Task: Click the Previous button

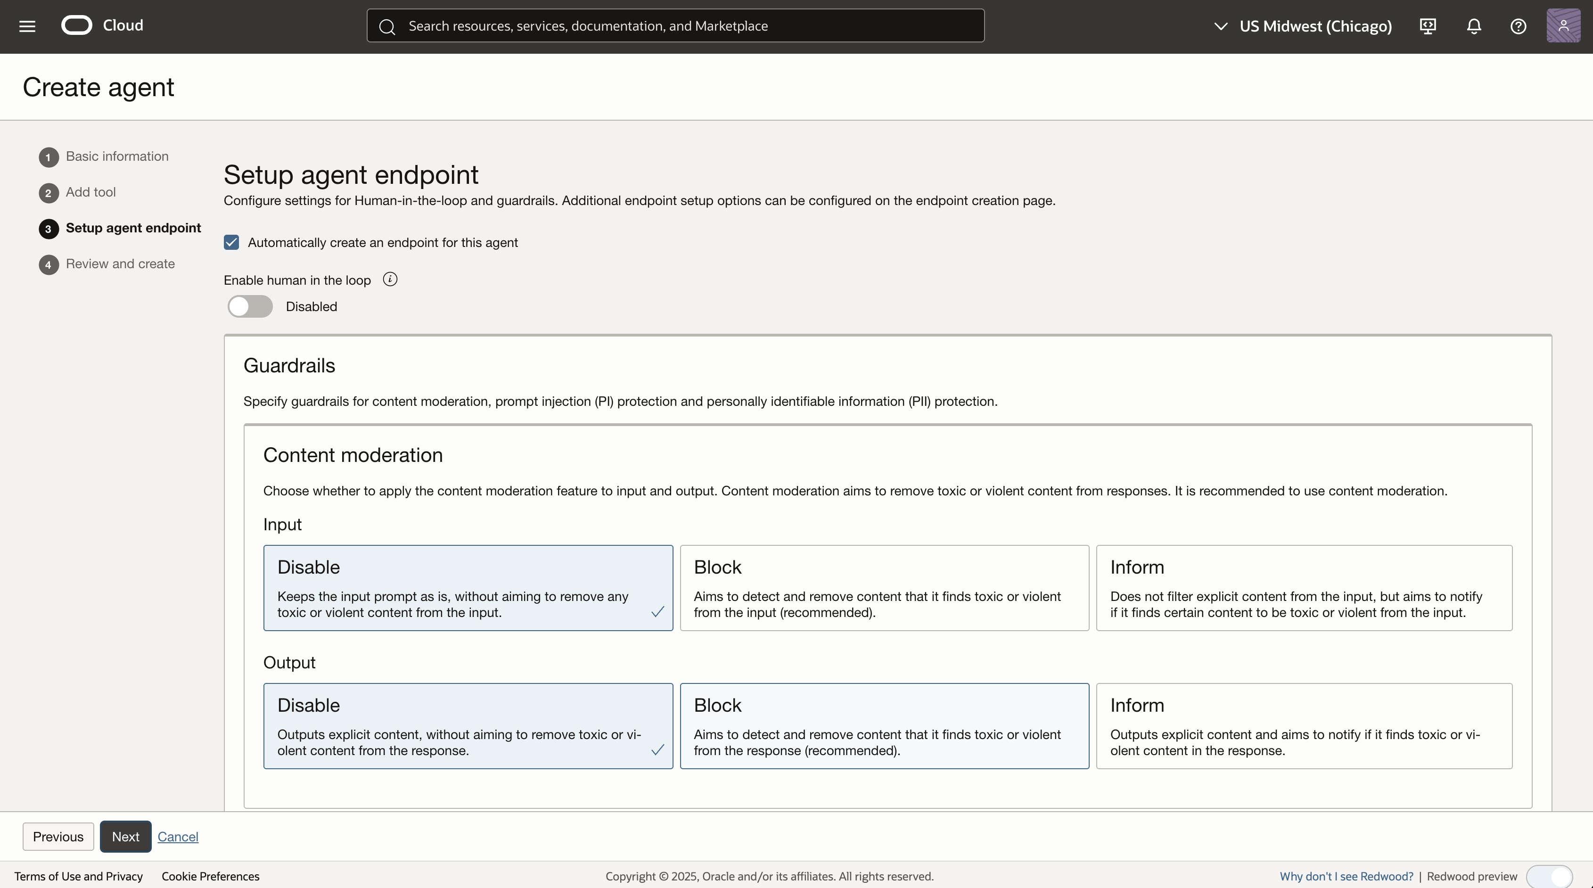Action: click(x=58, y=837)
